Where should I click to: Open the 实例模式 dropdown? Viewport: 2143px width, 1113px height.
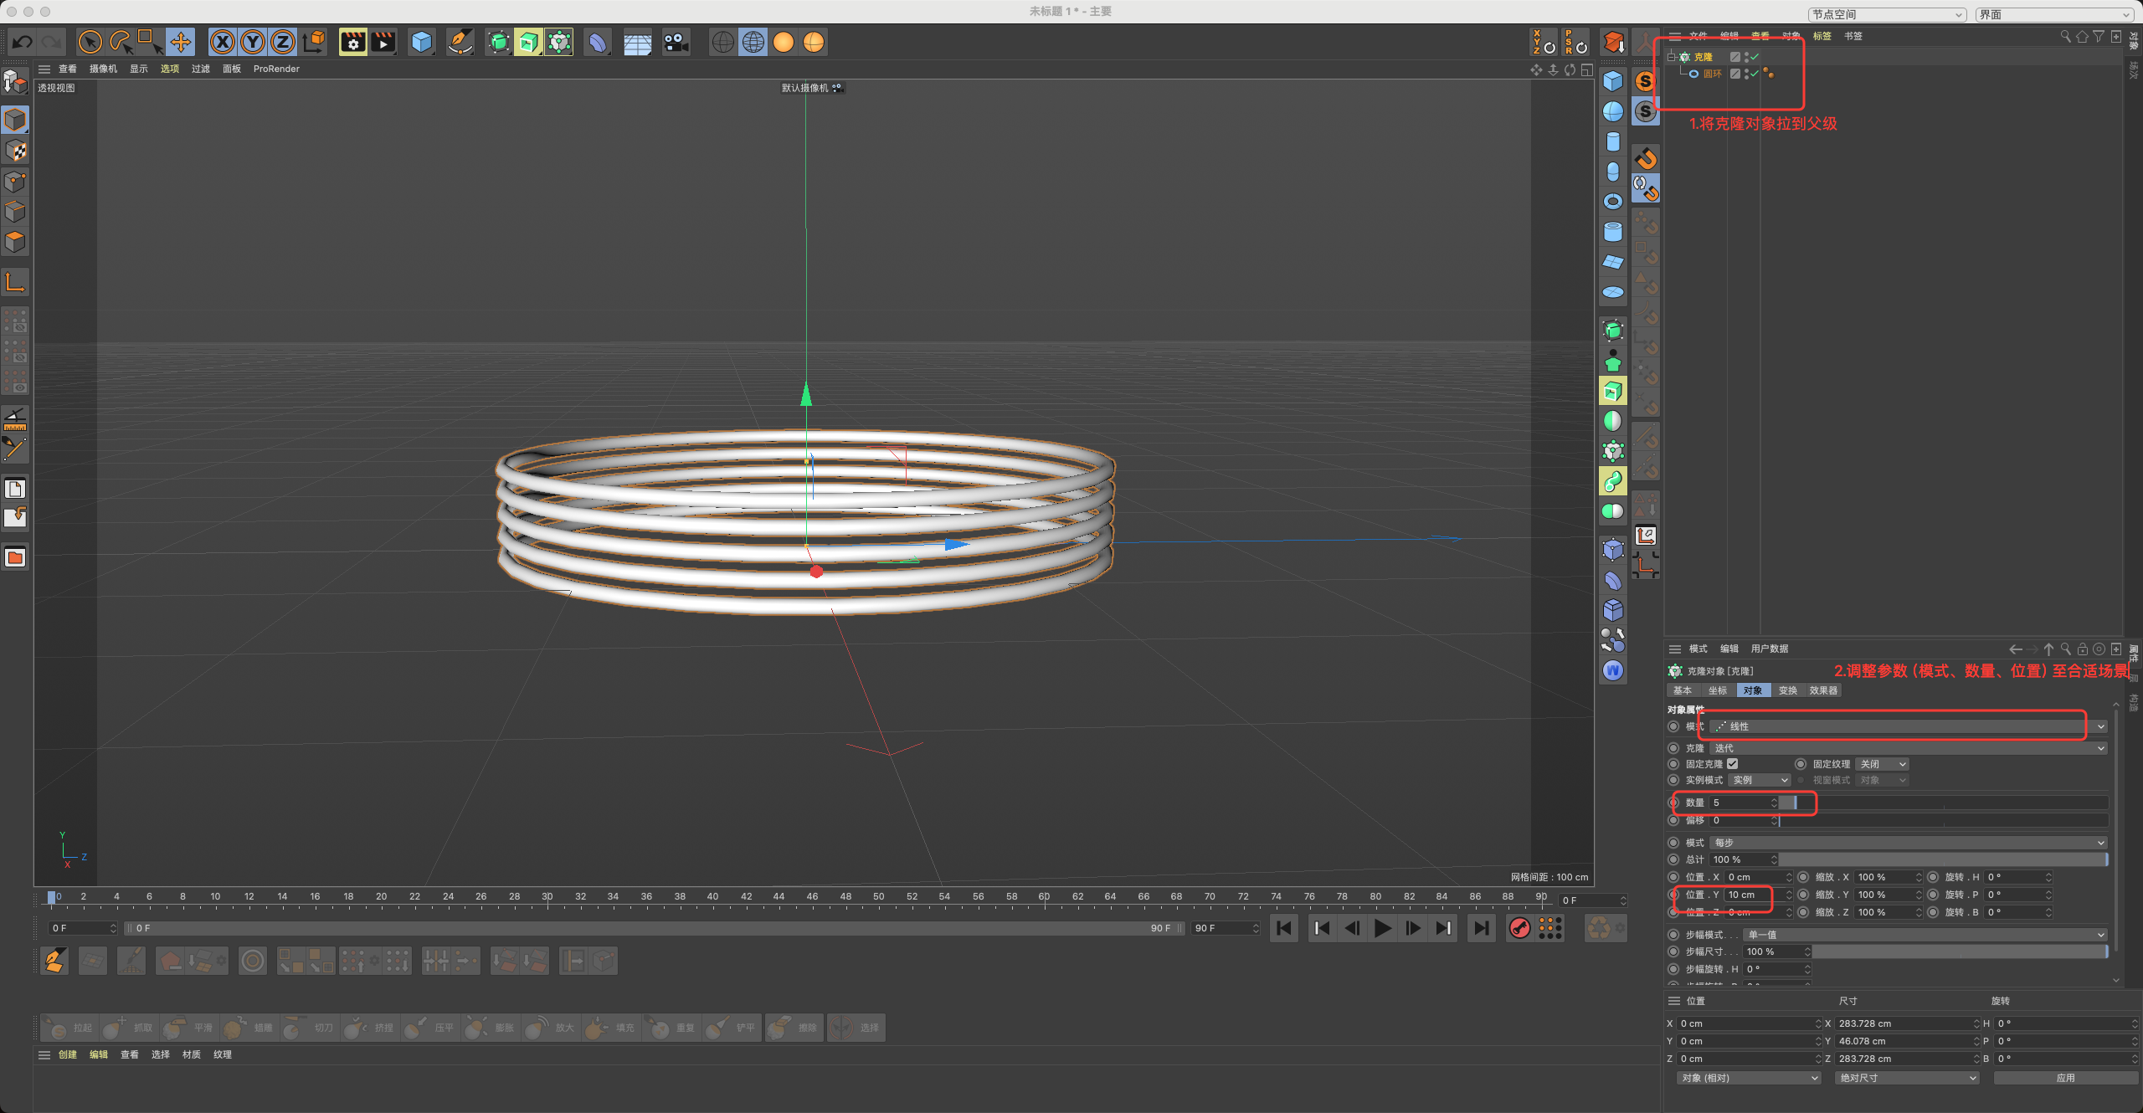(1759, 780)
